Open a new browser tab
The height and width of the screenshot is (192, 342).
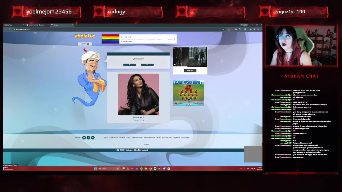(x=76, y=25)
